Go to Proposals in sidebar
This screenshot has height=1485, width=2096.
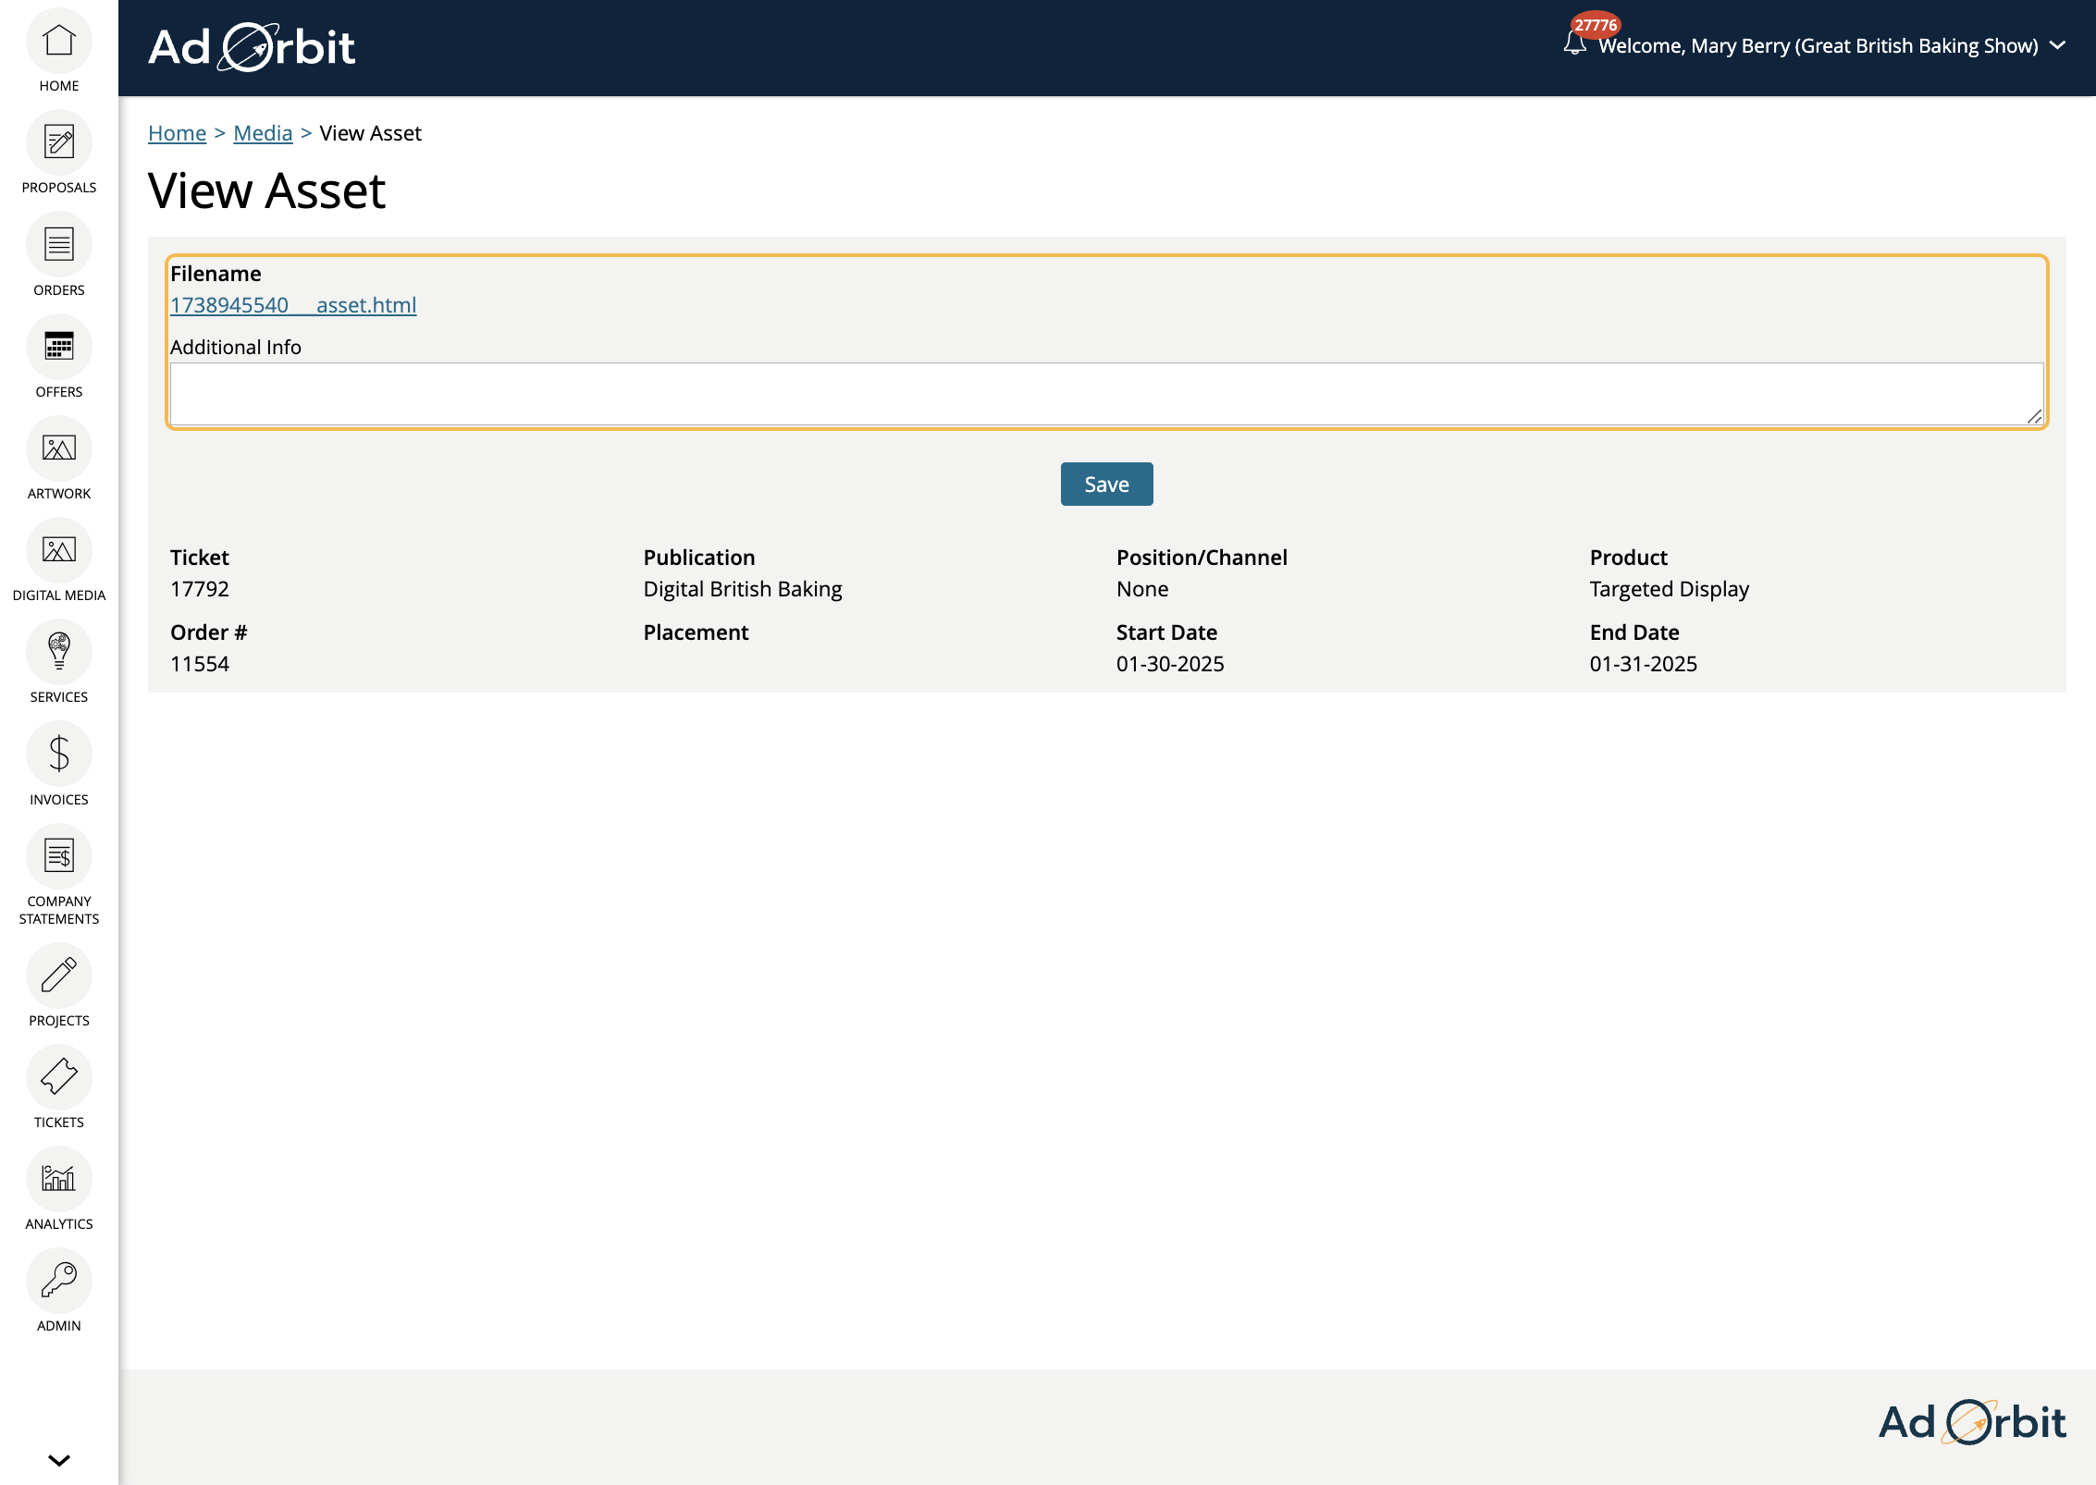pyautogui.click(x=59, y=143)
